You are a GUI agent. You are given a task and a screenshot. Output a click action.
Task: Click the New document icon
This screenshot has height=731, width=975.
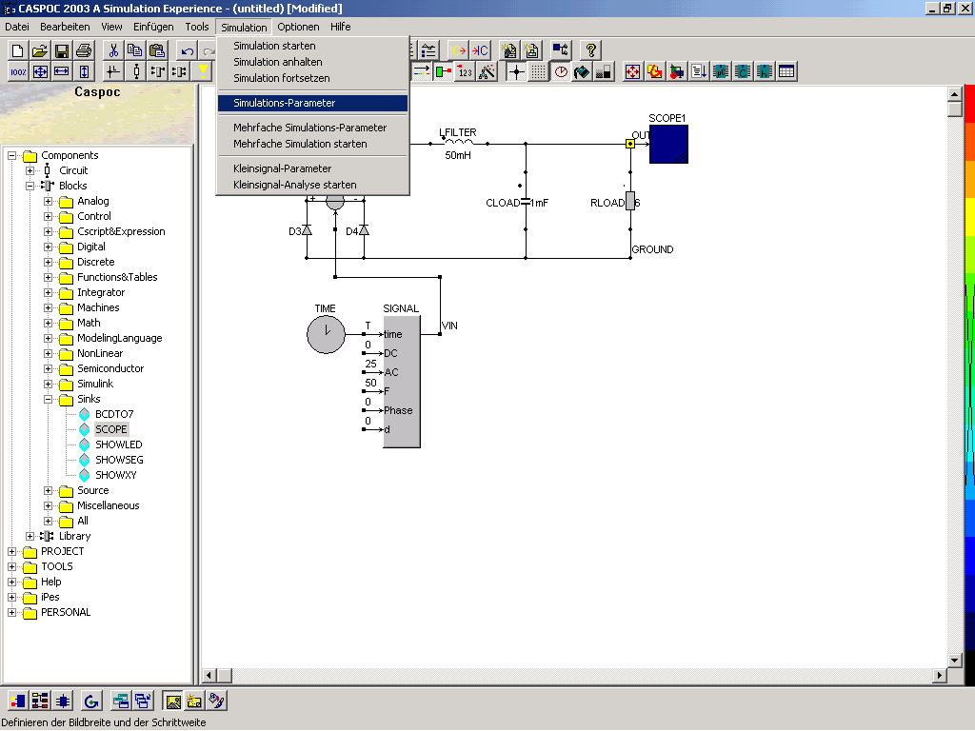(18, 50)
